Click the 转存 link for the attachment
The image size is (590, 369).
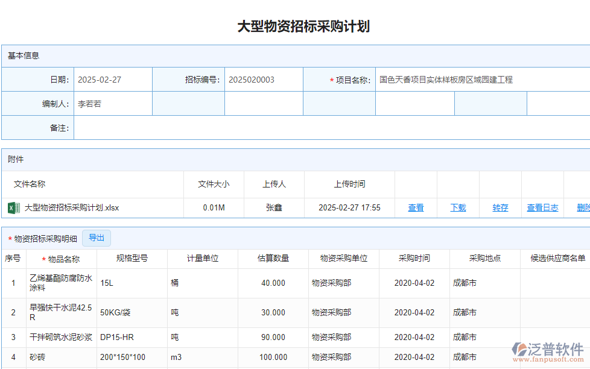coord(500,207)
